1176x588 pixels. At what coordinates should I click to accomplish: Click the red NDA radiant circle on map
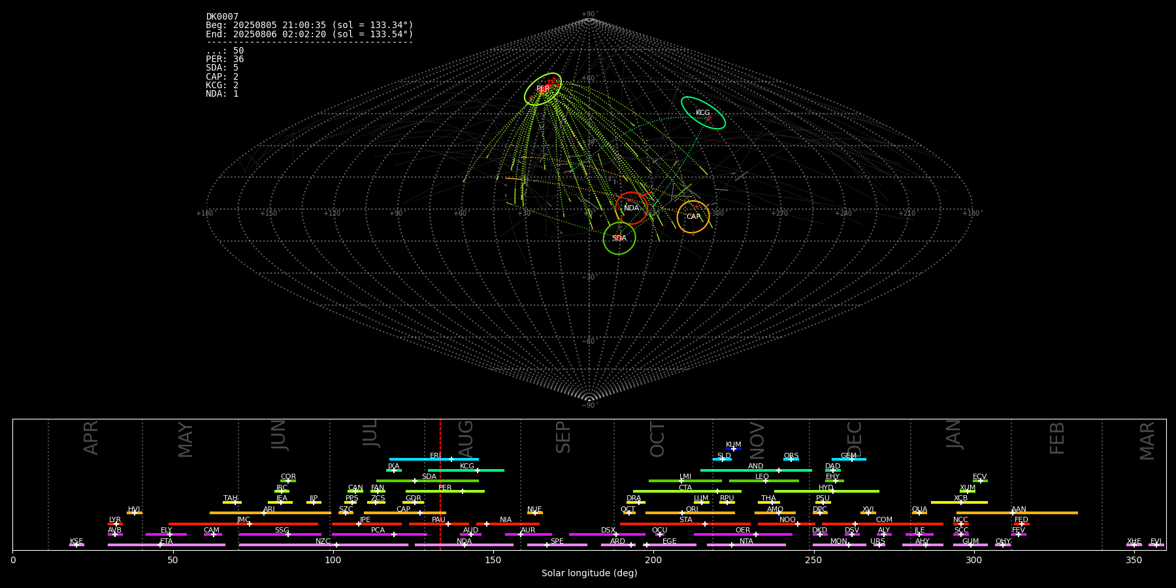[631, 208]
